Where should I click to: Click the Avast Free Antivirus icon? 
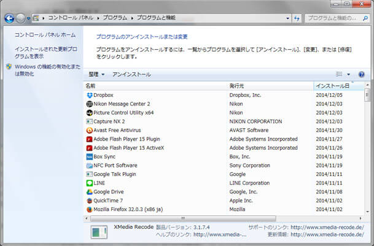90,131
